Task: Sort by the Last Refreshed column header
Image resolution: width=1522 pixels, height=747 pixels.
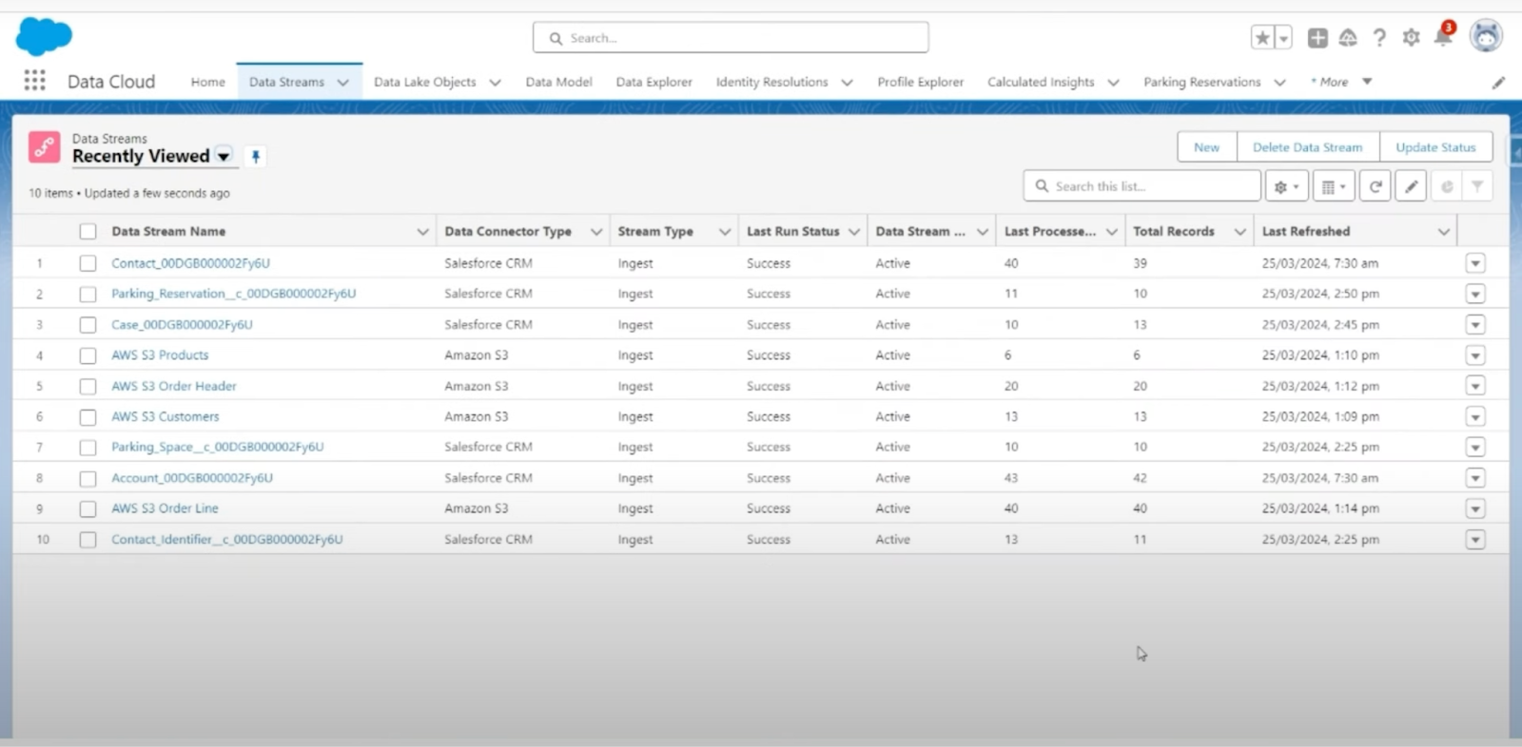Action: click(x=1305, y=231)
